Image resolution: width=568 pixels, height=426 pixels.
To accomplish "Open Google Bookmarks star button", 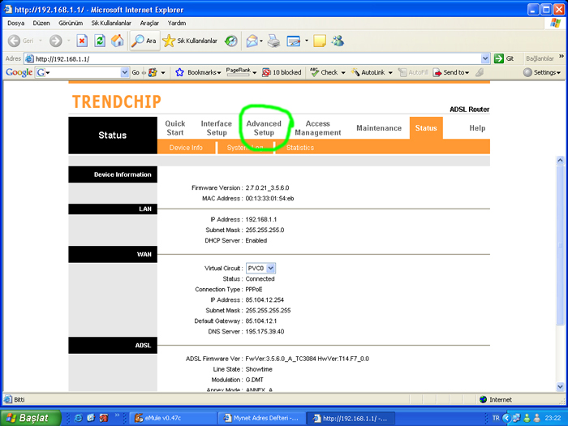I will pos(198,72).
